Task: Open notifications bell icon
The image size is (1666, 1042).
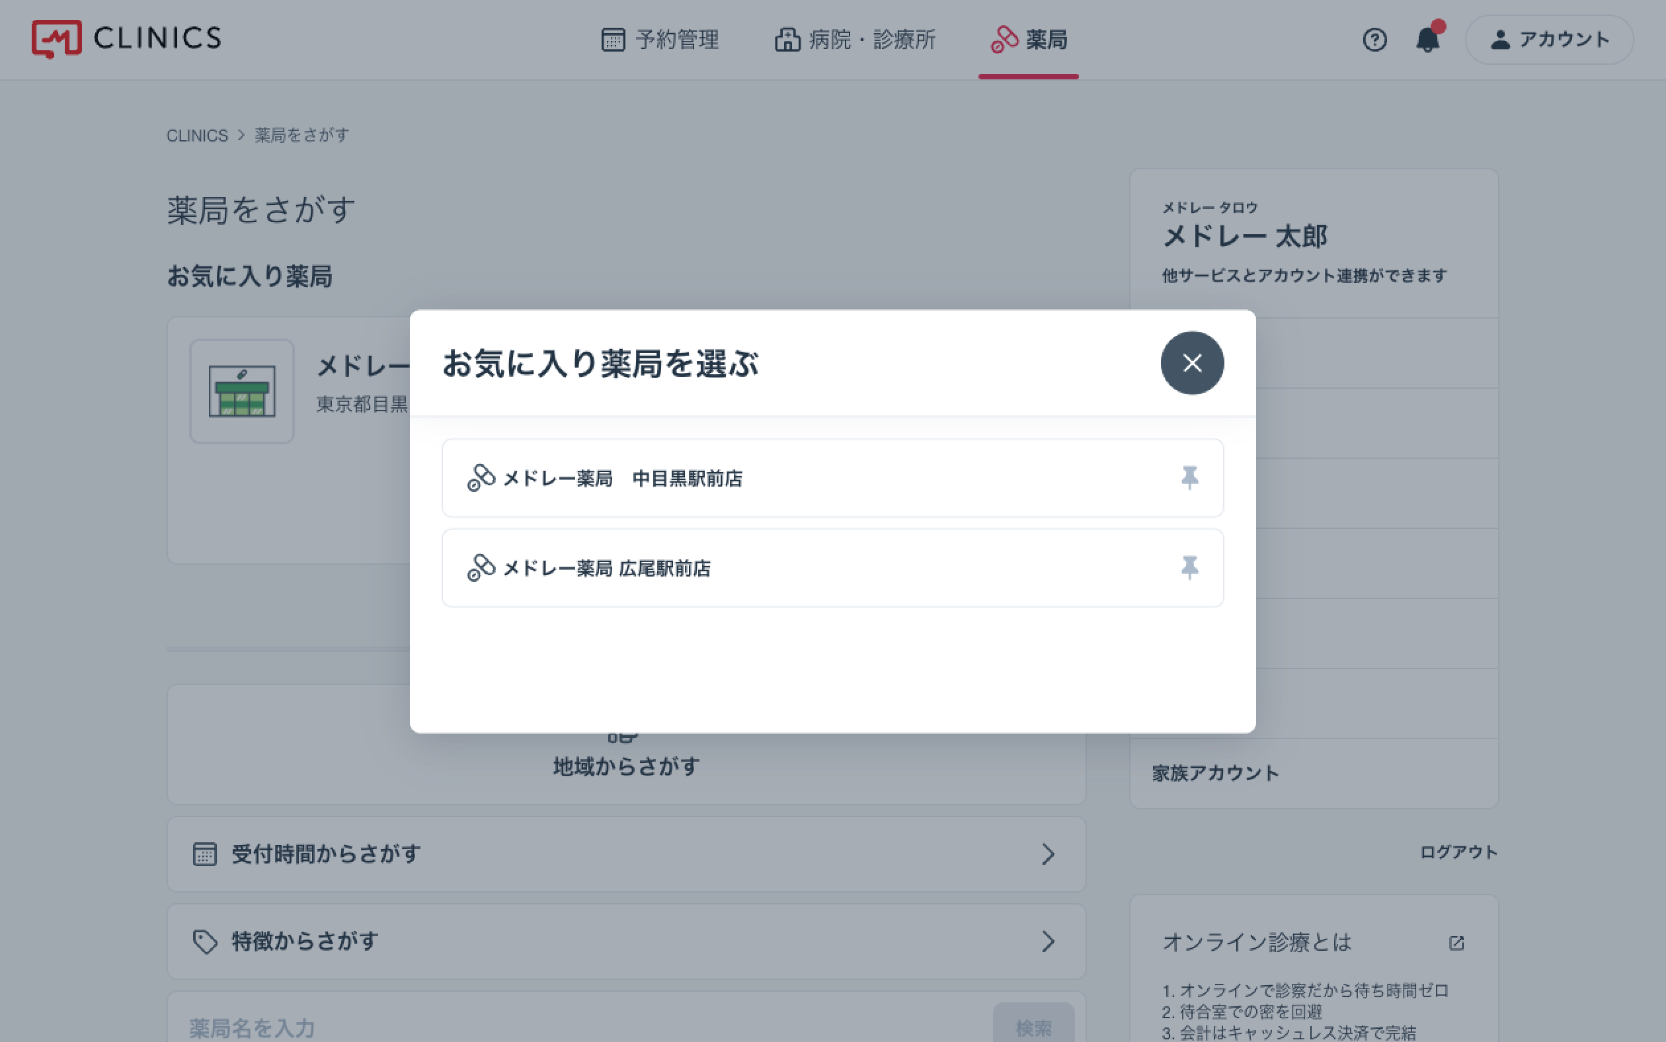Action: point(1428,38)
